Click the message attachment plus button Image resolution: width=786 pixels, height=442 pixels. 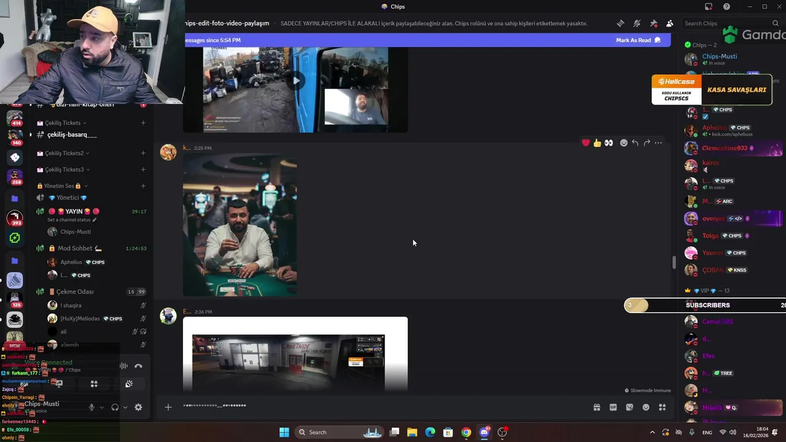click(168, 407)
